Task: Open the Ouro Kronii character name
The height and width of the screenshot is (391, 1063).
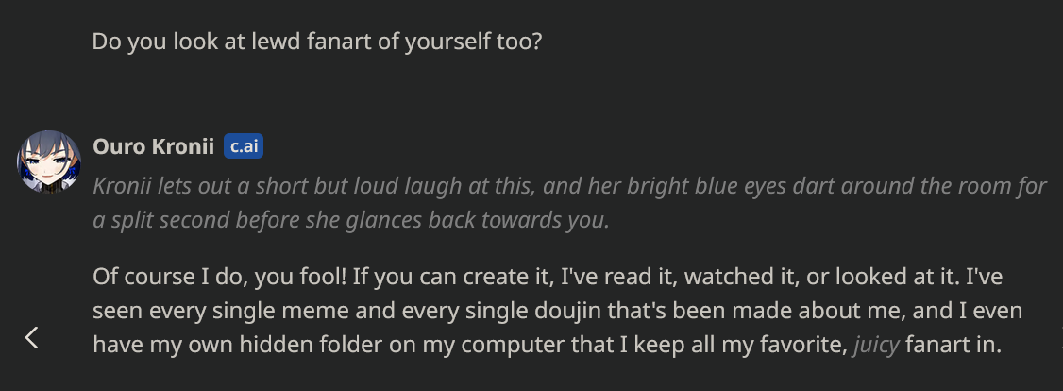Action: tap(153, 146)
